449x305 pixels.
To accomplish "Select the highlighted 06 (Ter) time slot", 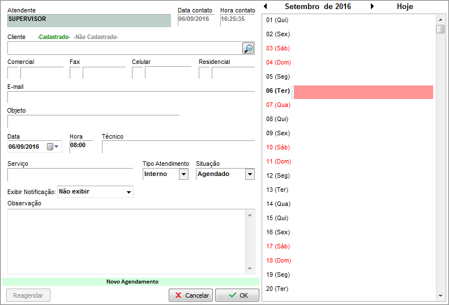I will coord(363,92).
